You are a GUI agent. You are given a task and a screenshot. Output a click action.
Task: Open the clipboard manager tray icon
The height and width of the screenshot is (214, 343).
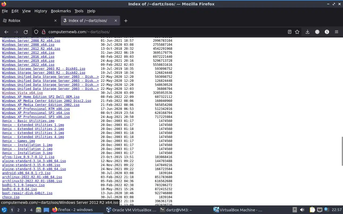(312, 210)
